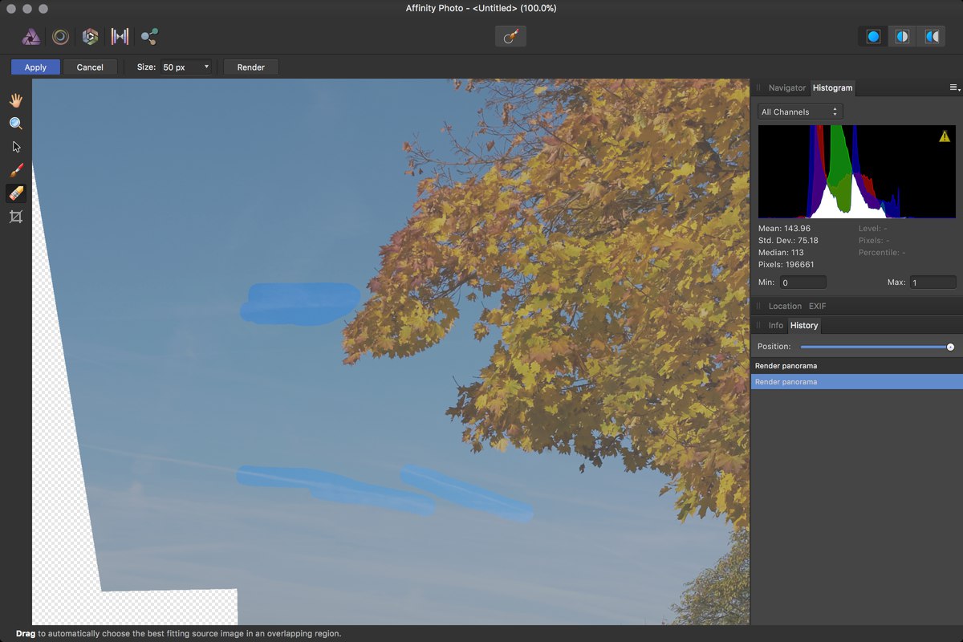Select the Zoom tool

coord(16,124)
